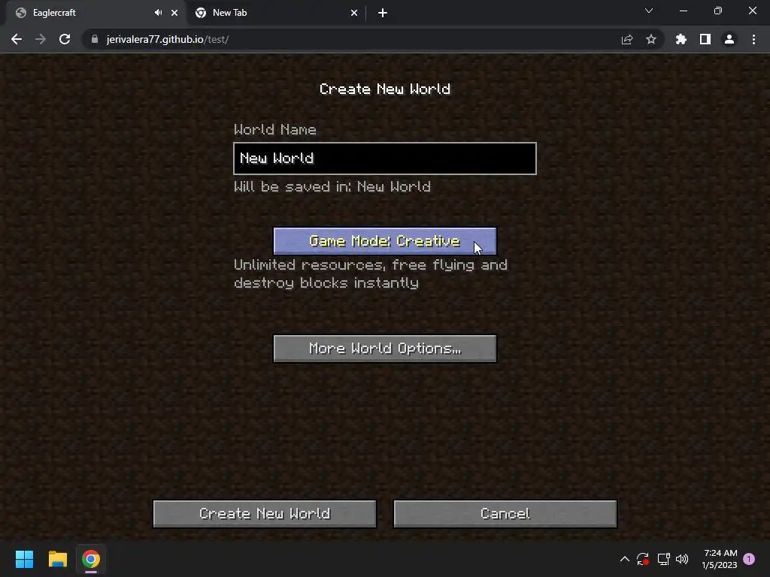Reload the Eaglercraft page
Image resolution: width=770 pixels, height=577 pixels.
[65, 39]
